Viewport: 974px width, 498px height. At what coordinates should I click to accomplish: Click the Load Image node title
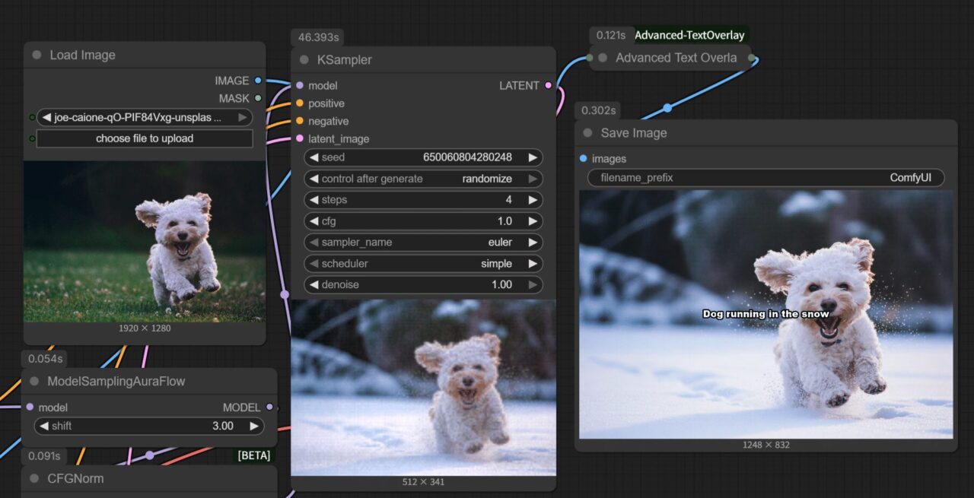pos(82,55)
